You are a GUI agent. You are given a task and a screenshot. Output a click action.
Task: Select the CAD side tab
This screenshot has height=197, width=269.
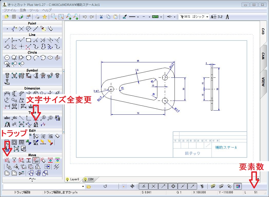[x=263, y=31]
